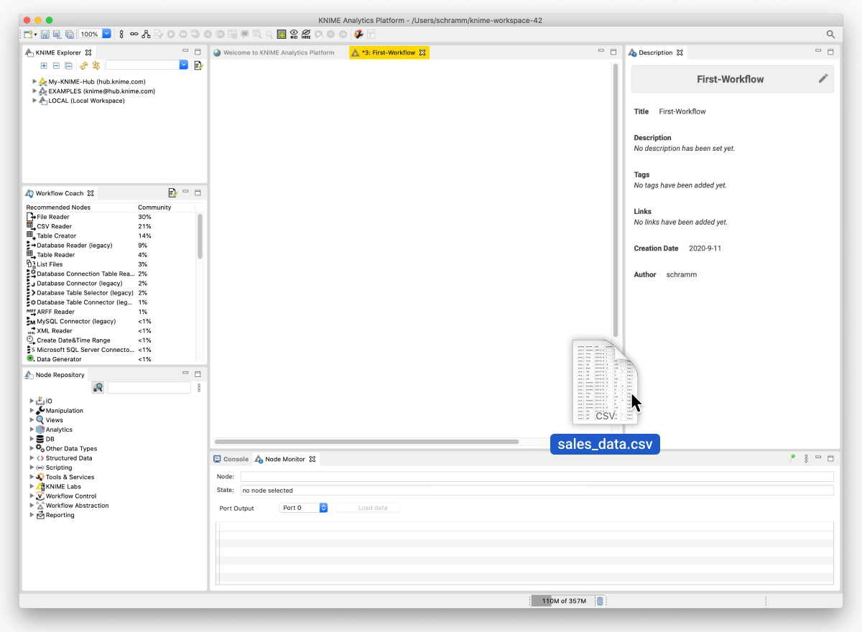Screen dimensions: 862x632
Task: Click the Workflow Coach vertical scrollbar
Action: (x=200, y=237)
